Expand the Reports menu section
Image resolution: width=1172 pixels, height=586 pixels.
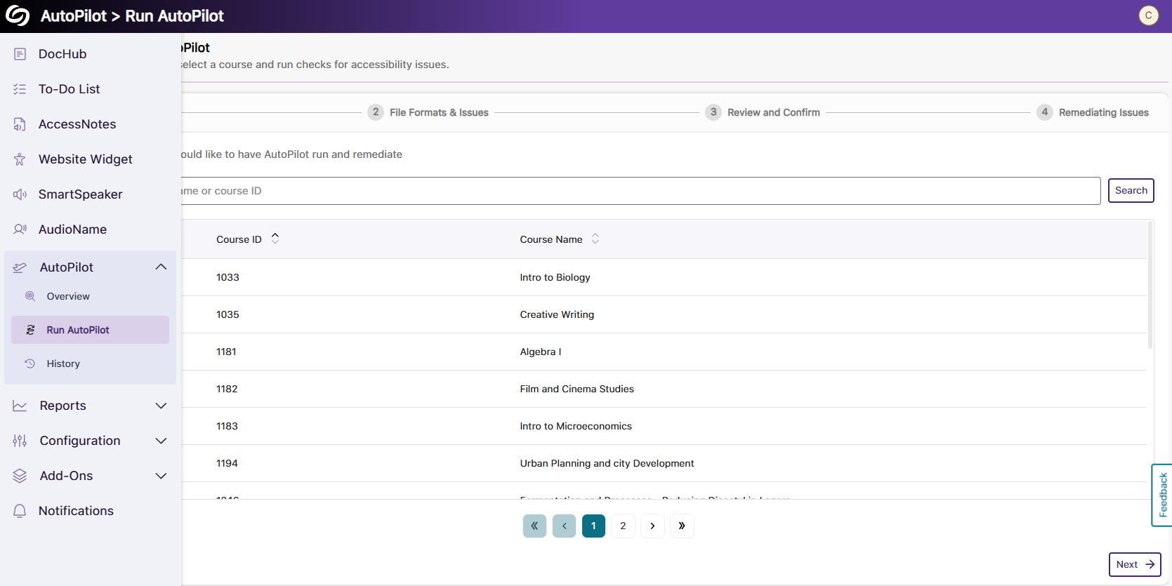tap(161, 406)
